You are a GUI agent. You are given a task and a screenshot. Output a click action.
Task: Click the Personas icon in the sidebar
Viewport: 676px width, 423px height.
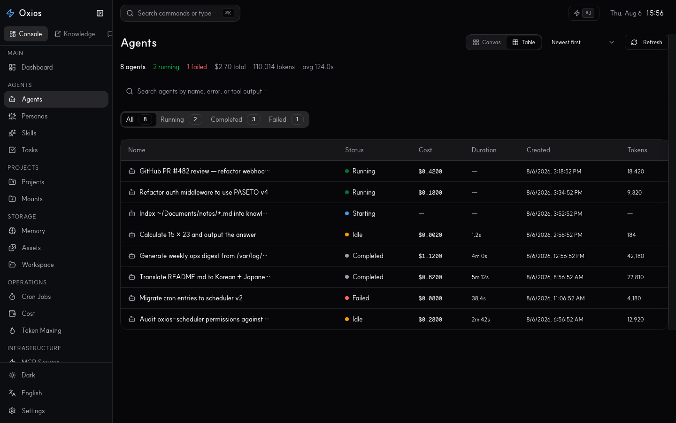pos(12,116)
